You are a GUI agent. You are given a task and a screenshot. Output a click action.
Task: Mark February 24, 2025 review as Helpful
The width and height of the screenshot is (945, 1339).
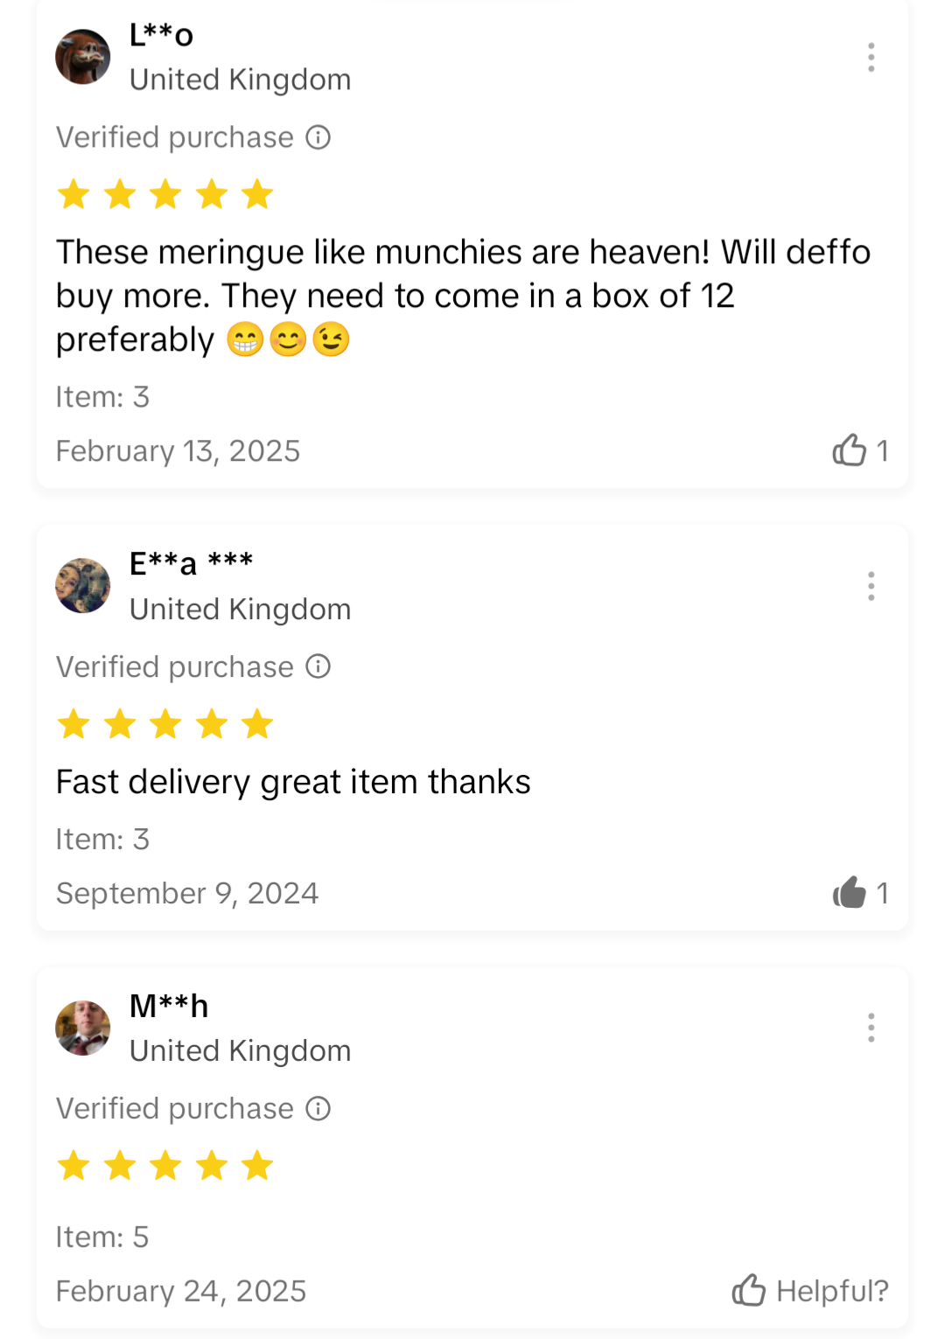(809, 1290)
